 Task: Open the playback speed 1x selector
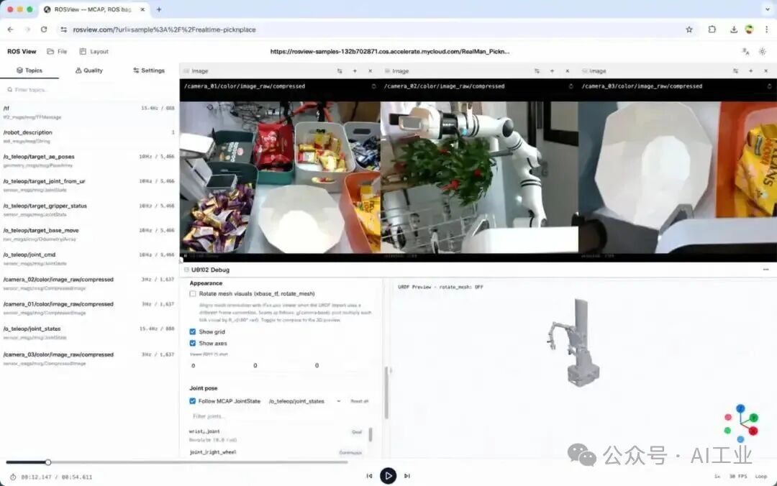point(717,476)
